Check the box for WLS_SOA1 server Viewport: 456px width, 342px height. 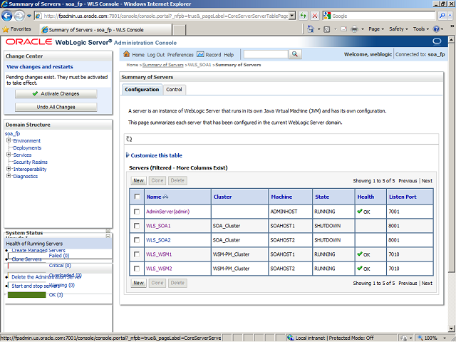[x=137, y=226]
